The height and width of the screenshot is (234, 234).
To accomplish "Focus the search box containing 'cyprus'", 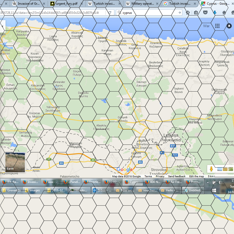I will pos(149,13).
